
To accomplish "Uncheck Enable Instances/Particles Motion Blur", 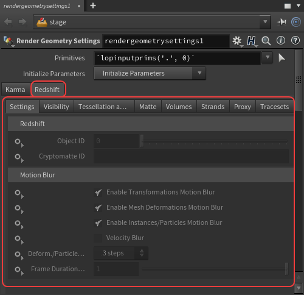I will (x=98, y=222).
